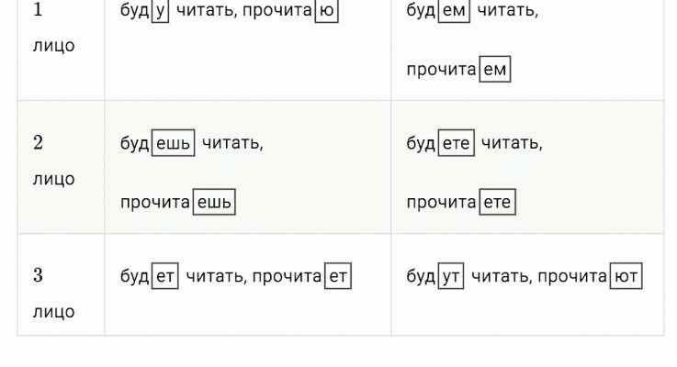Click "читать" after "будем" in first row

(x=508, y=11)
